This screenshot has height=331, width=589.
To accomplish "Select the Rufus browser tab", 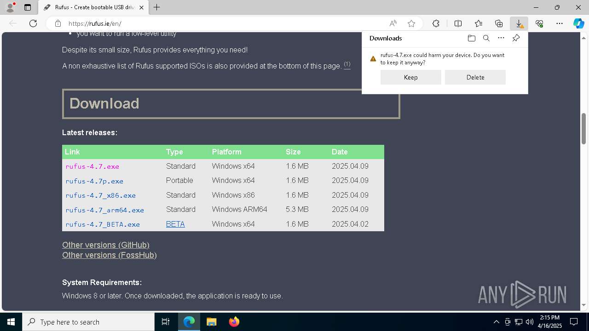I will [x=93, y=7].
